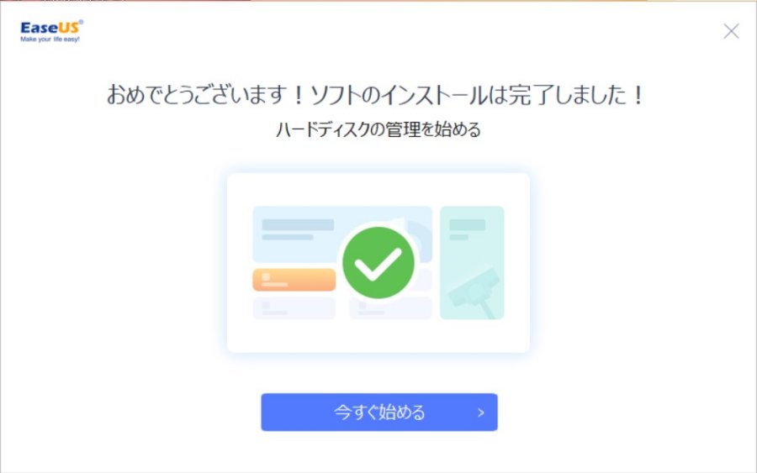Click the gray placeholder card below orange card
The height and width of the screenshot is (473, 757).
[294, 307]
